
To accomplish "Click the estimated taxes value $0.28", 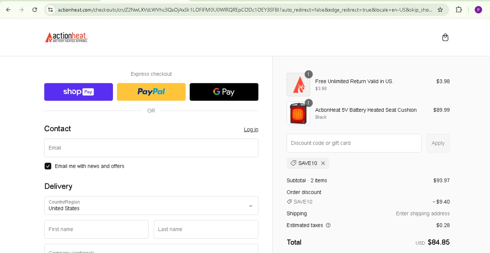I will point(443,225).
